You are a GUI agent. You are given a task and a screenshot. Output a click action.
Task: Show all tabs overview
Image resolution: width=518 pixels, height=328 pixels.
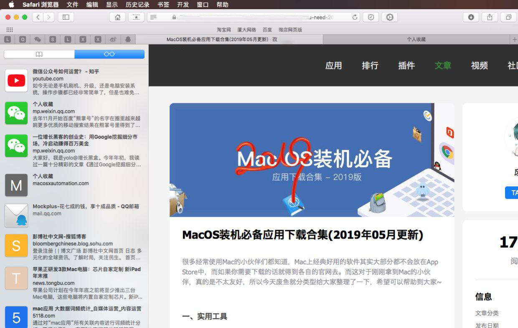coord(508,17)
